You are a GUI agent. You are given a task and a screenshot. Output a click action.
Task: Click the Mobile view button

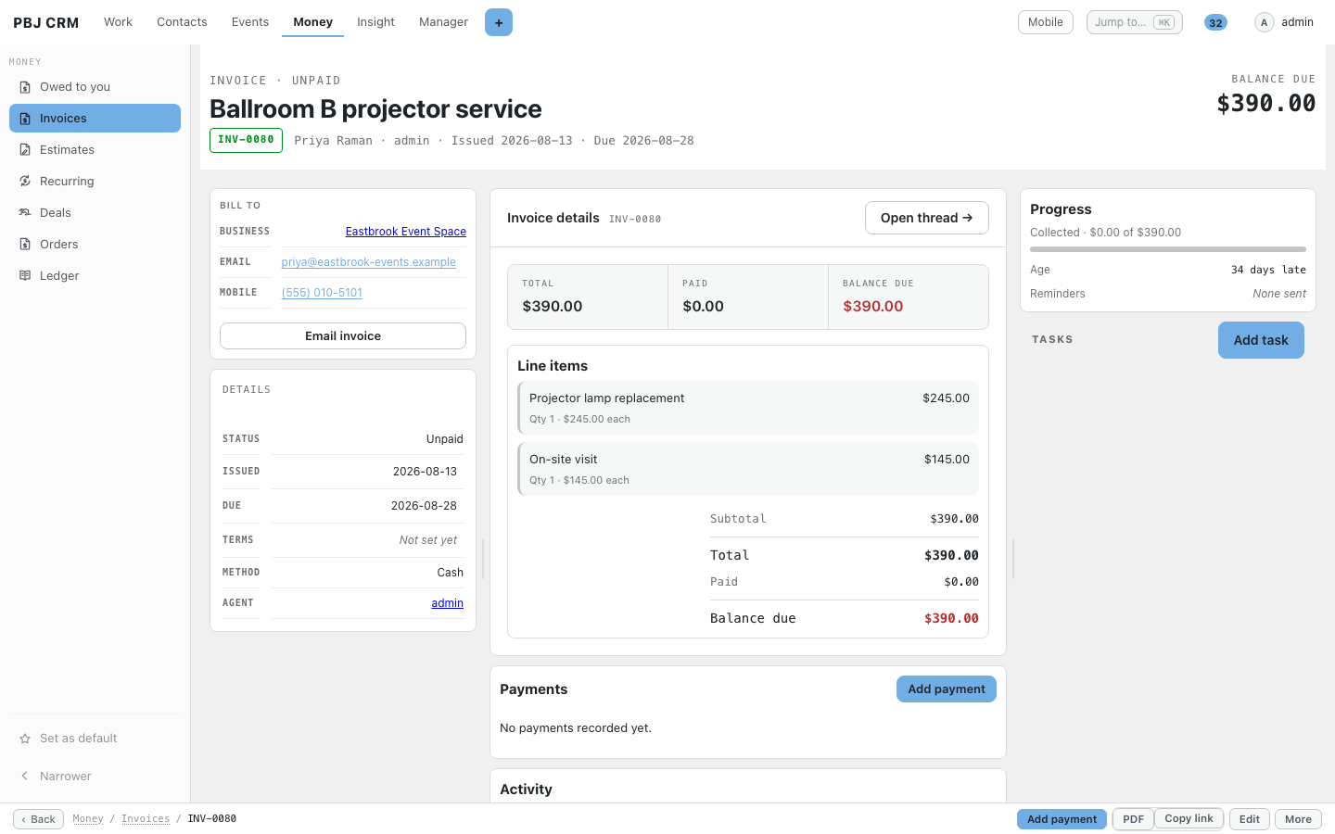pyautogui.click(x=1046, y=22)
